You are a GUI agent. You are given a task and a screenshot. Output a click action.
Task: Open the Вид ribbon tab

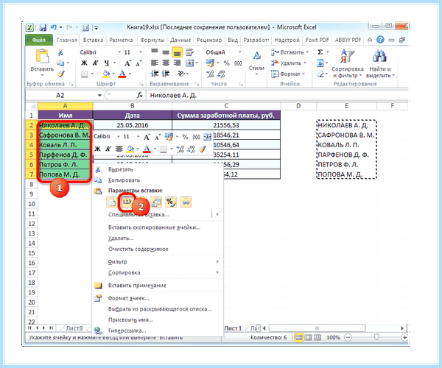(233, 40)
